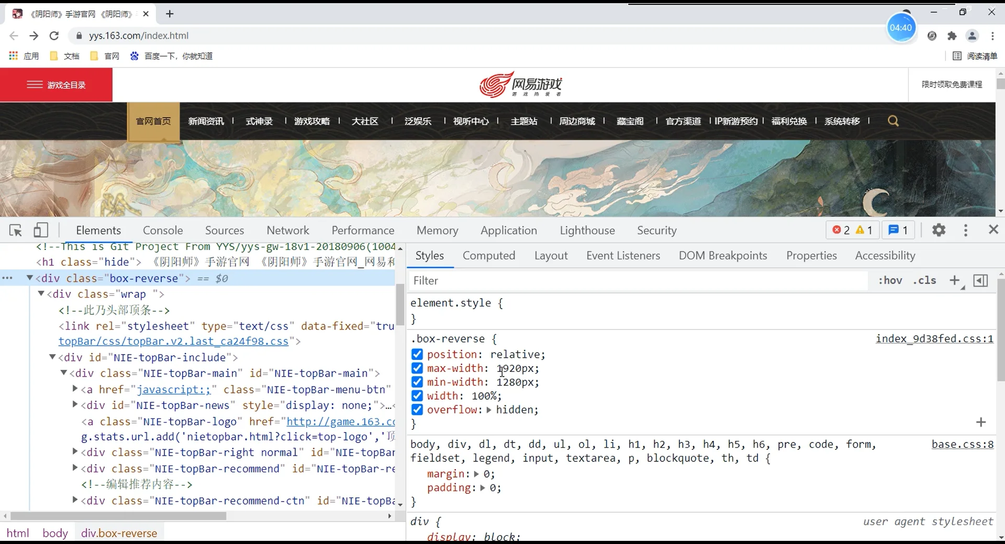
Task: Reload the yys.163.com page
Action: (54, 36)
